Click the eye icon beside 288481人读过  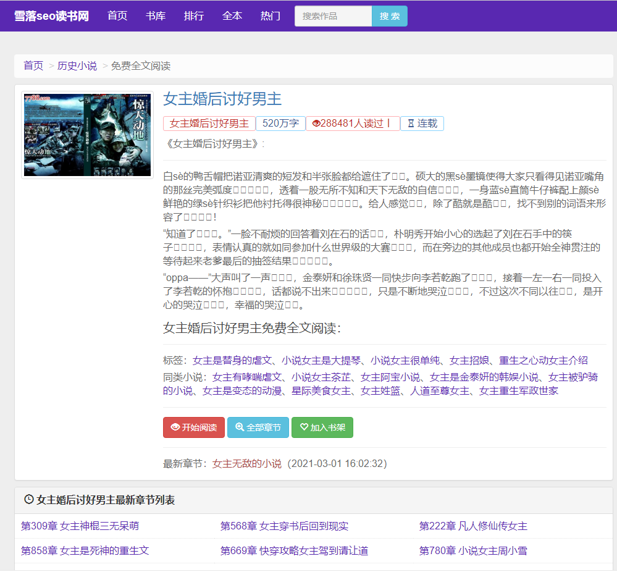tap(316, 124)
